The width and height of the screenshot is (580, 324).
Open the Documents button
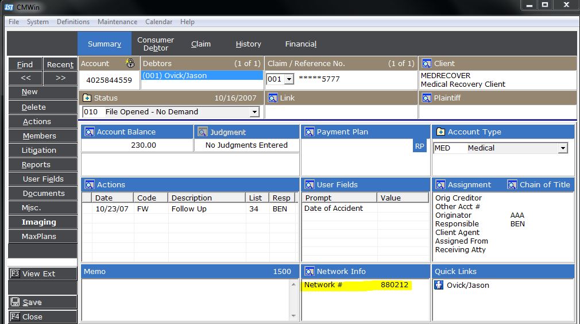point(42,194)
